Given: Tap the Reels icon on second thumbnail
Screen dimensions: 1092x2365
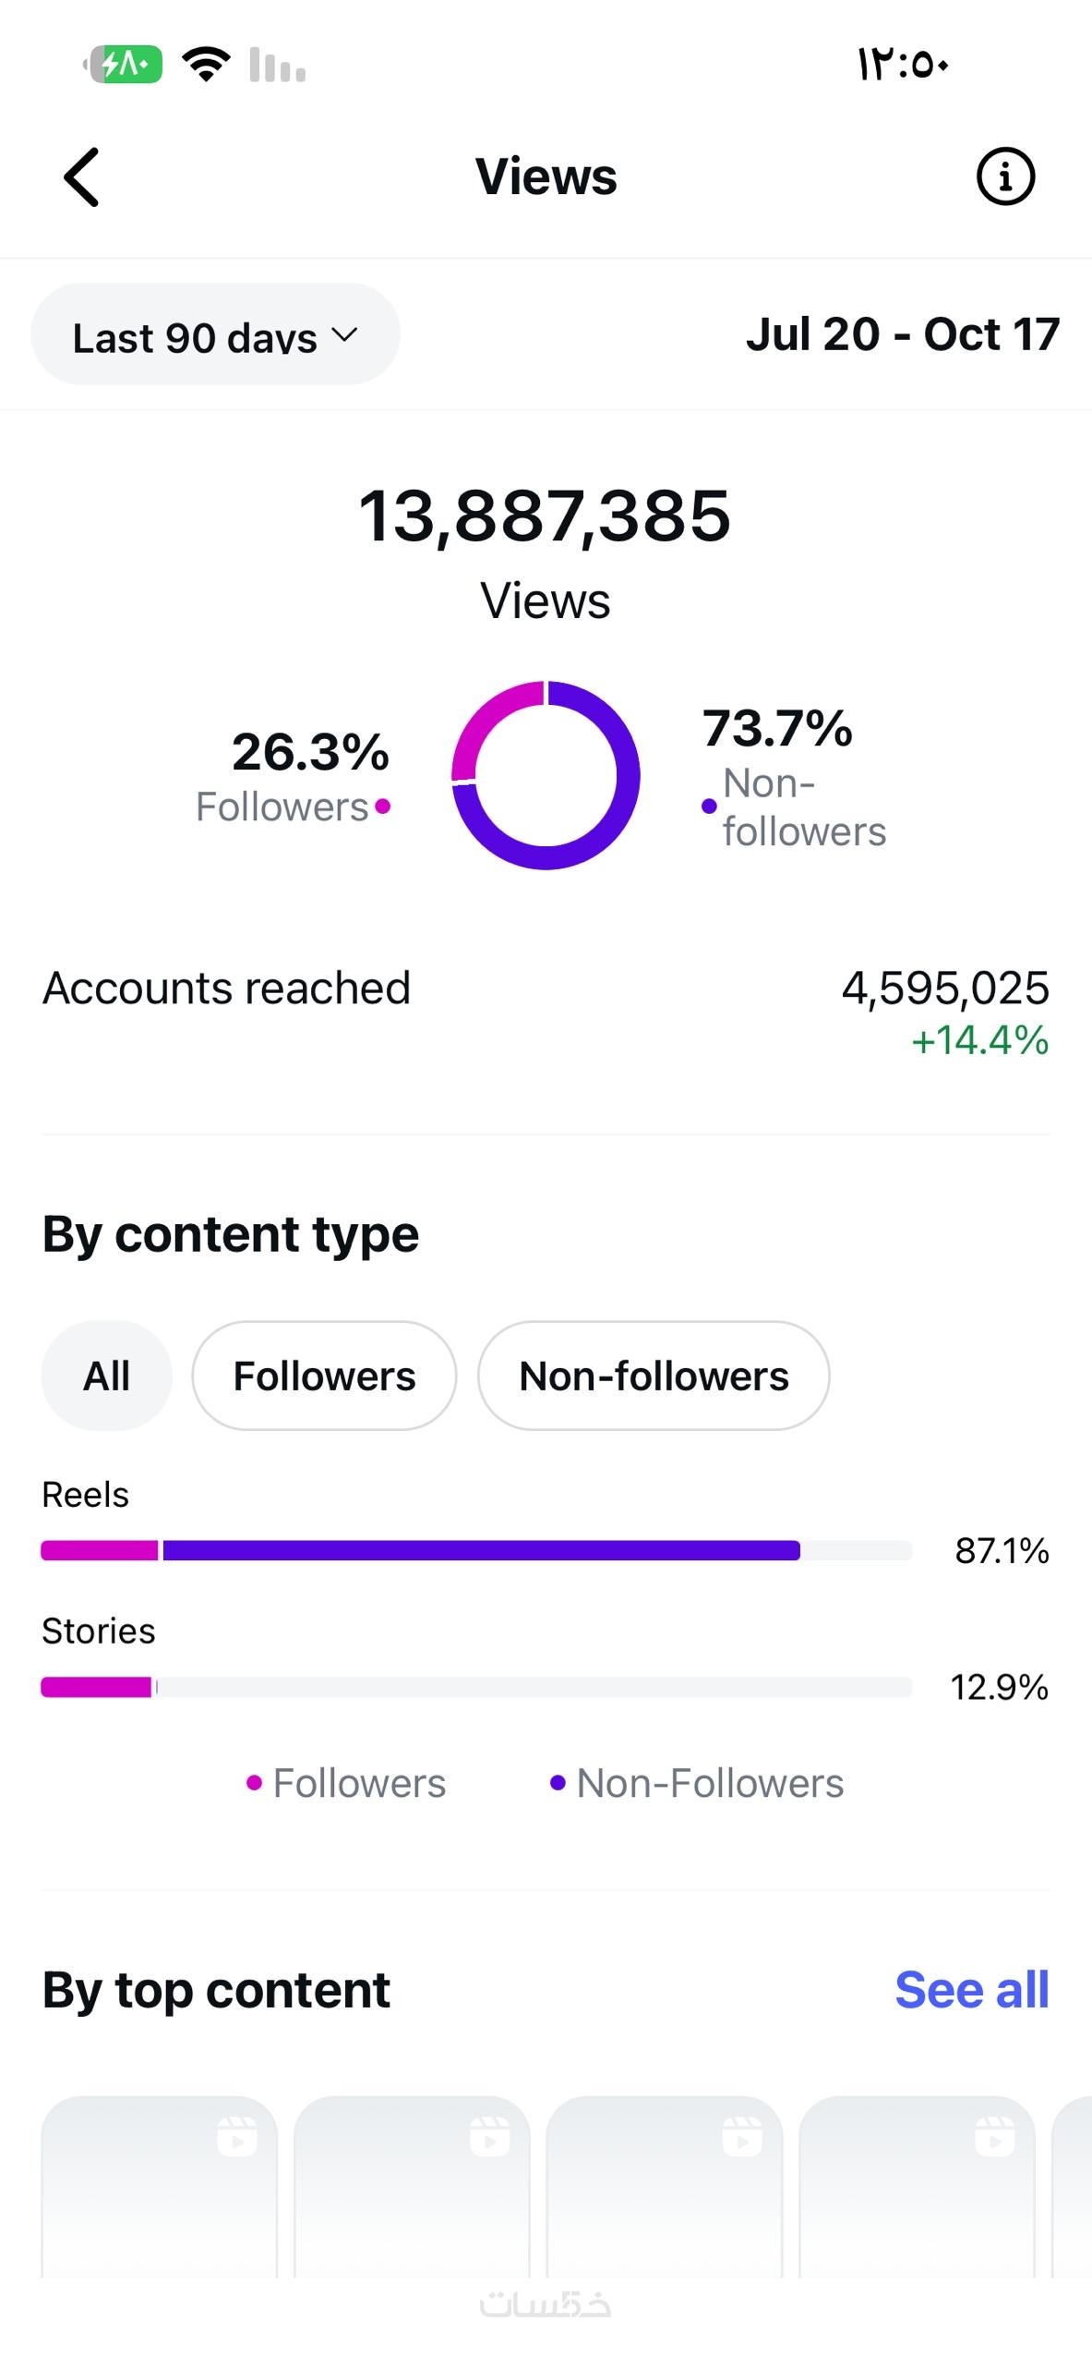Looking at the screenshot, I should click(x=489, y=2137).
